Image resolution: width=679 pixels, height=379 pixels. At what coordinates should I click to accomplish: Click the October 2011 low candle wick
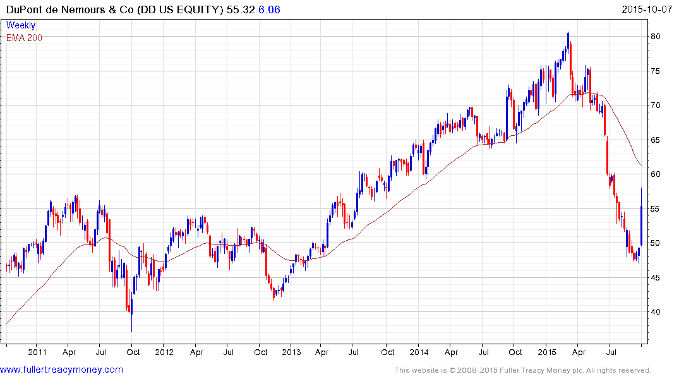[132, 321]
